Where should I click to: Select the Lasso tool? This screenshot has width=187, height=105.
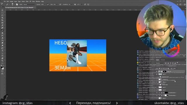pyautogui.click(x=2, y=15)
